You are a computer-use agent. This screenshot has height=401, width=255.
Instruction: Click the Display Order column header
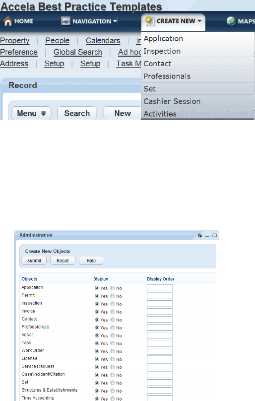(161, 279)
